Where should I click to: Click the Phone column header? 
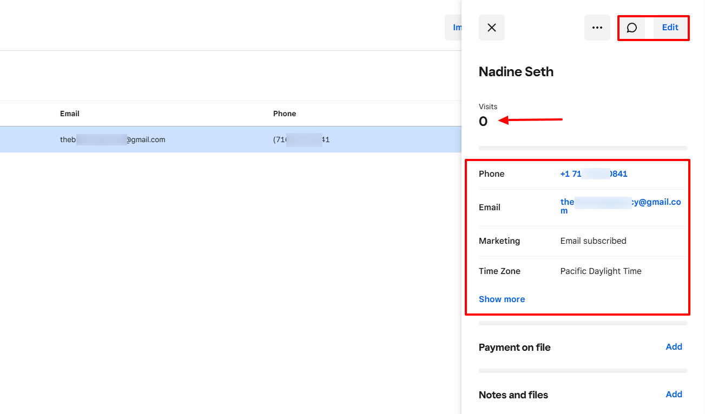click(285, 113)
